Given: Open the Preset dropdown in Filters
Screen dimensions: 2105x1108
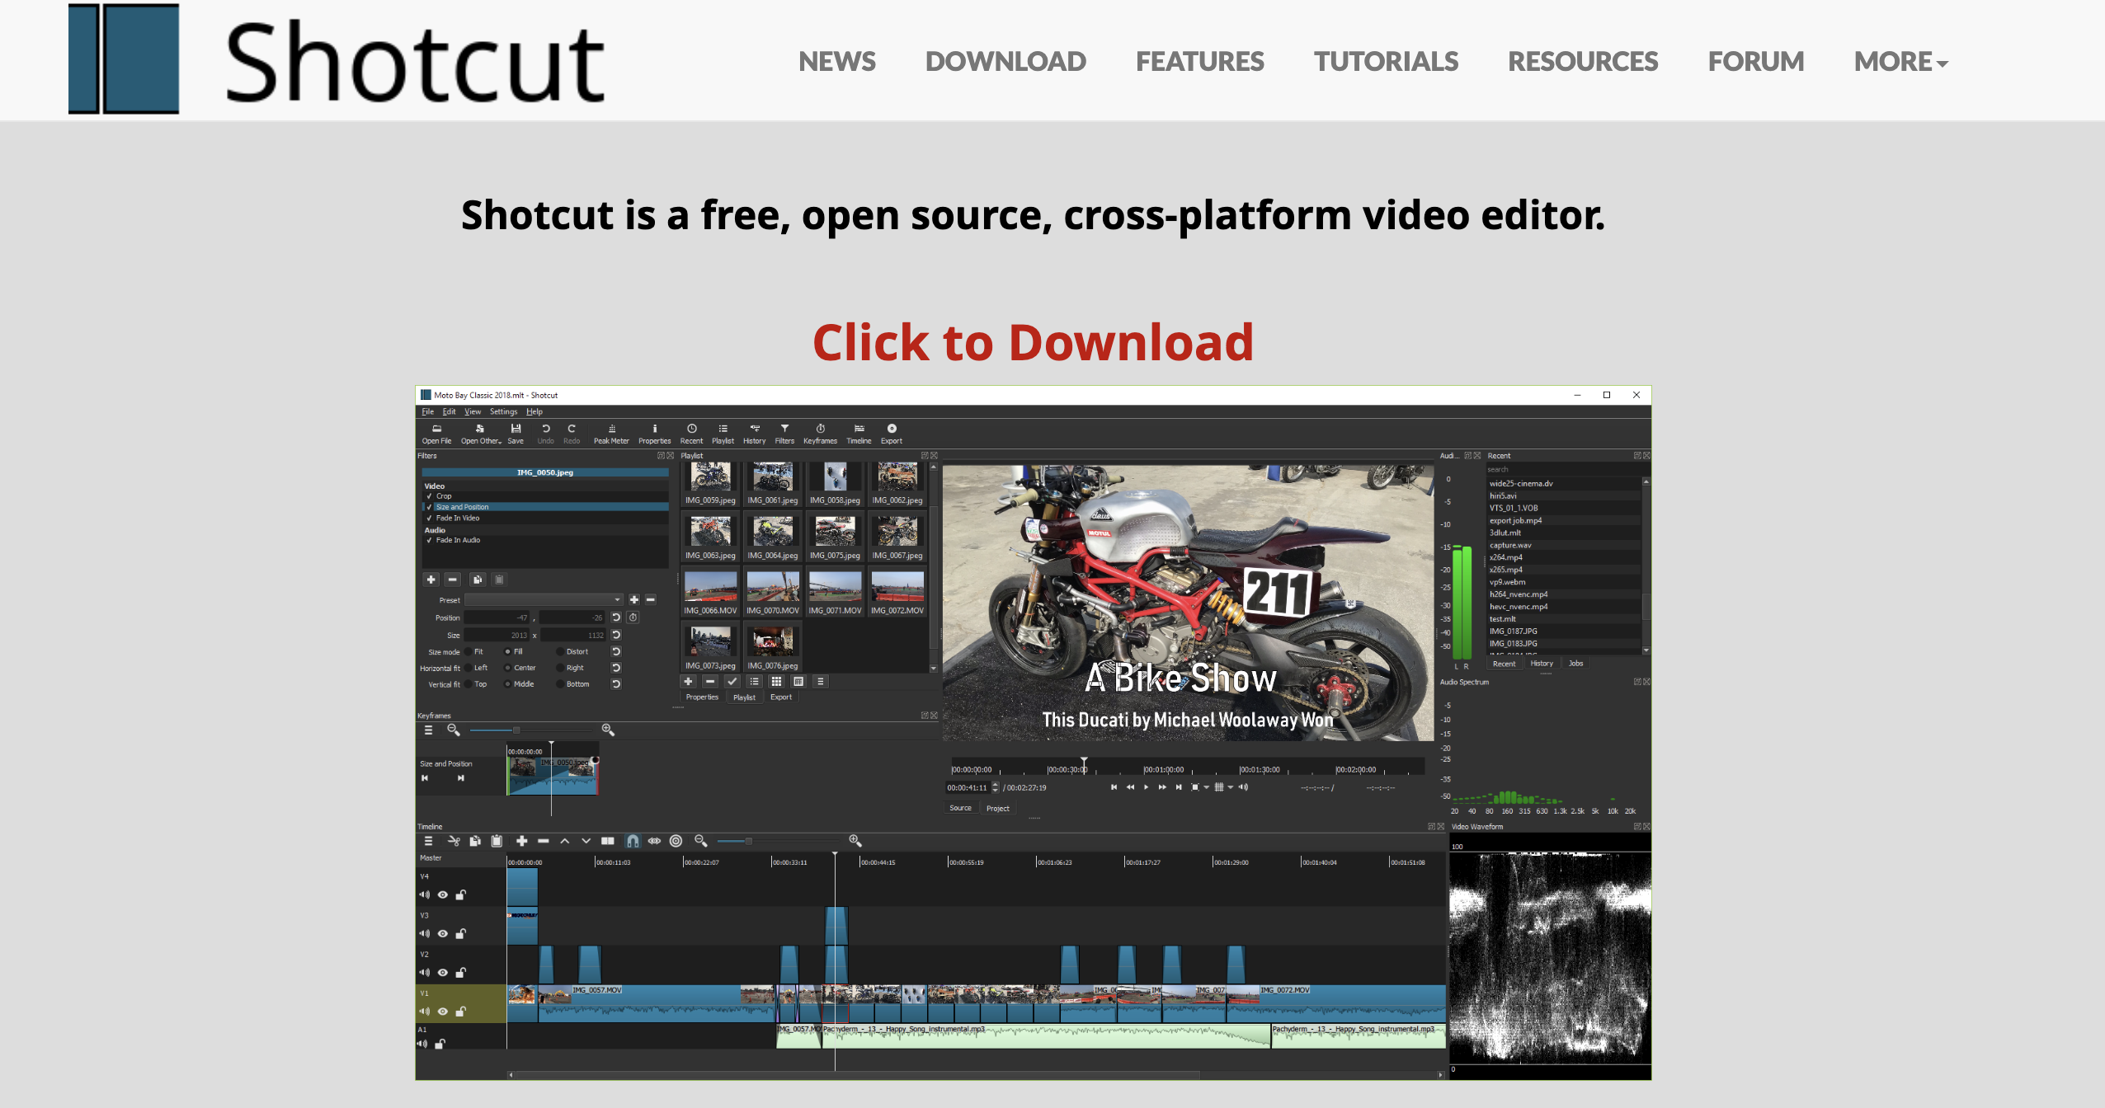Looking at the screenshot, I should pos(543,600).
